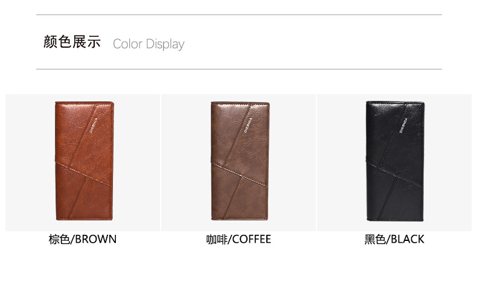
Task: Click the silver brand logo on coffee wallet
Action: pos(248,125)
